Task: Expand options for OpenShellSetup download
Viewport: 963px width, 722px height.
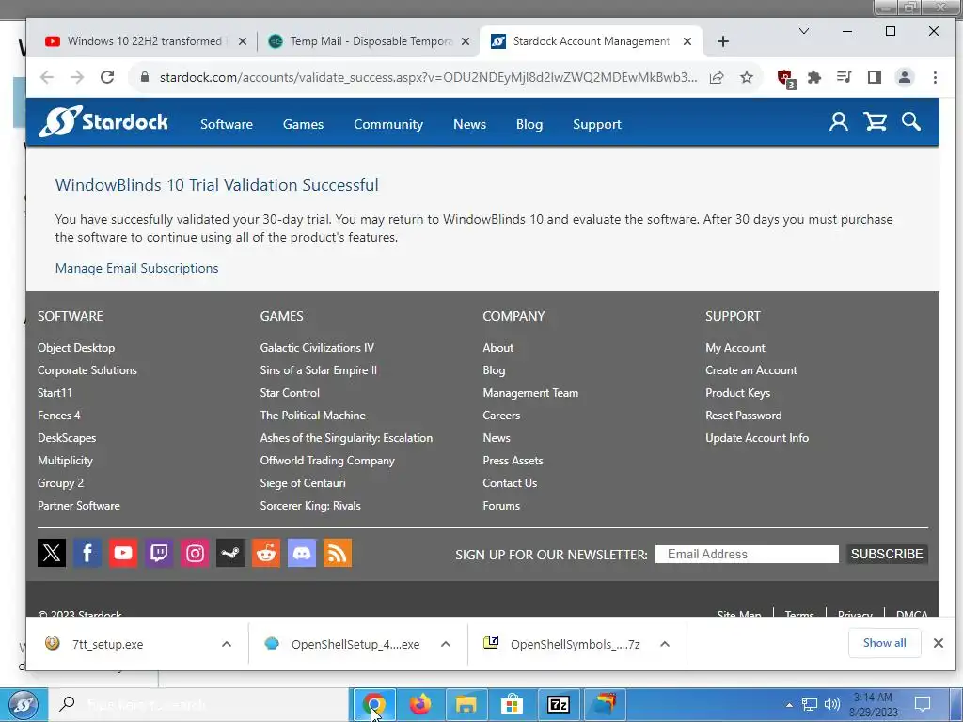Action: point(446,644)
